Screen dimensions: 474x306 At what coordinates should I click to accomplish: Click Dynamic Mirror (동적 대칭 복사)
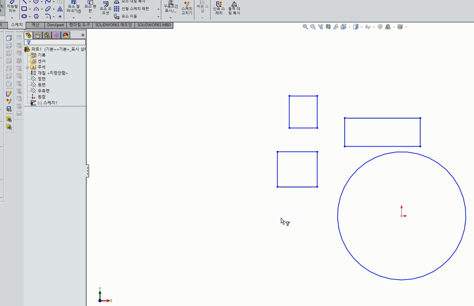[x=234, y=8]
